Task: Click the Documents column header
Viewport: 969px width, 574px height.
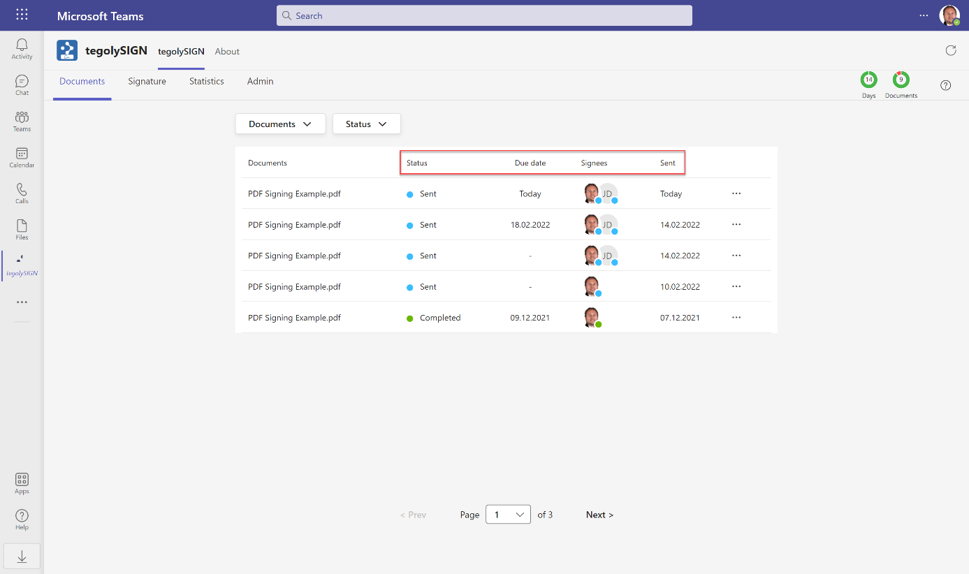Action: (x=268, y=163)
